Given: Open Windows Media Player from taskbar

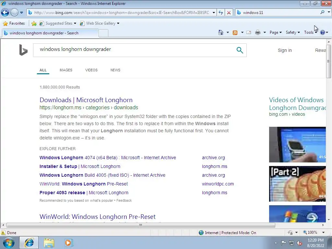Looking at the screenshot, I should (x=68, y=243).
